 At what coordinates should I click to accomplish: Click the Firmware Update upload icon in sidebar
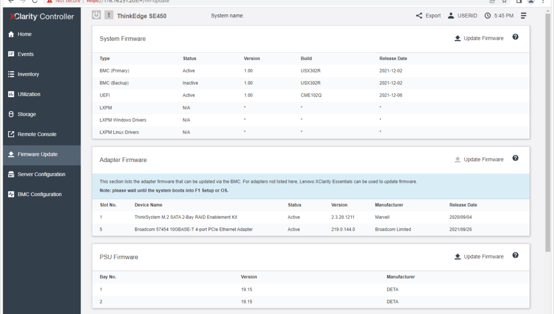point(11,154)
